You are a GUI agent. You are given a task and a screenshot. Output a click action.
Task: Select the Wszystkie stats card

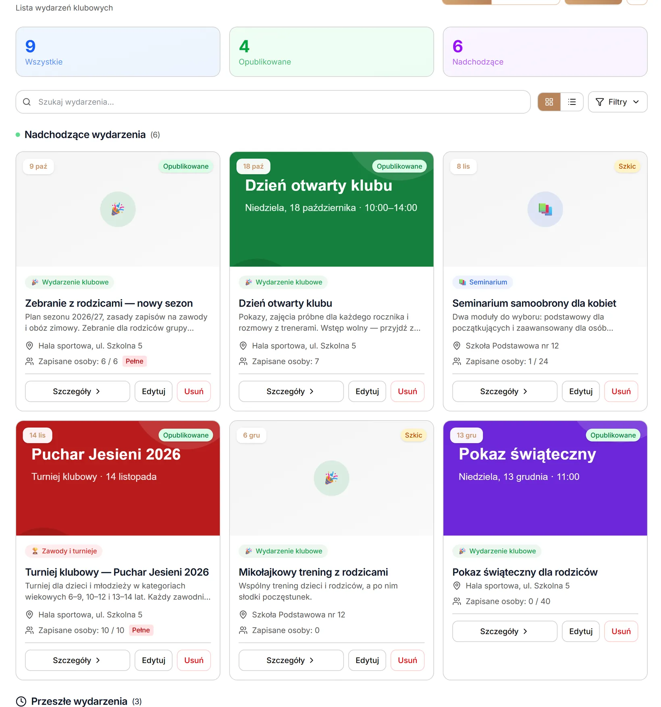click(x=118, y=52)
